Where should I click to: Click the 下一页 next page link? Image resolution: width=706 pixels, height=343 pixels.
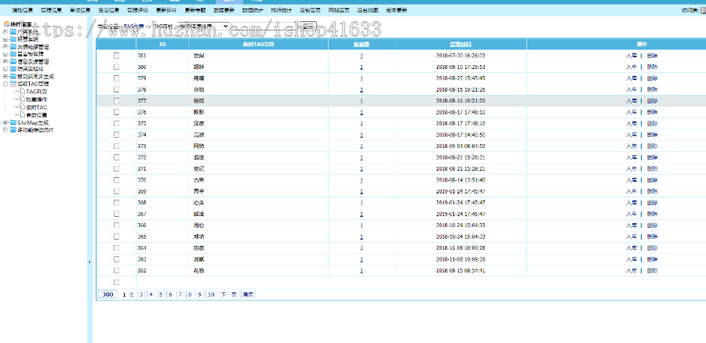click(228, 294)
